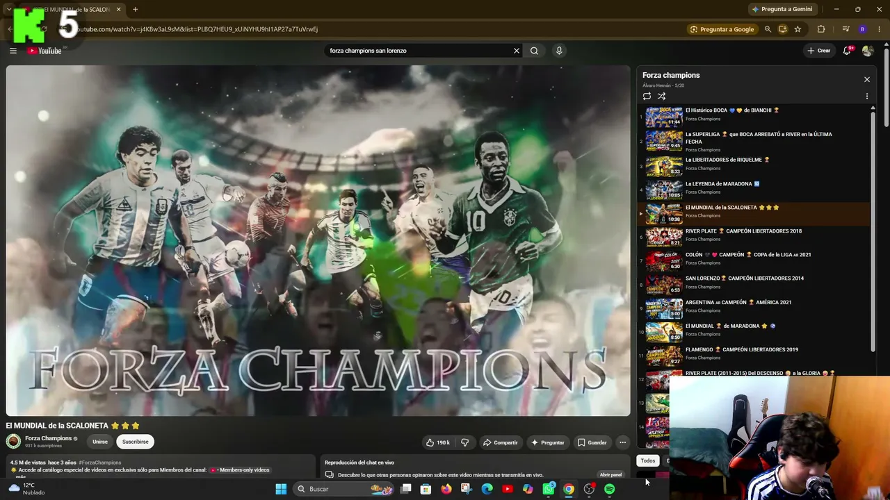Open a new browser tab
The image size is (890, 500).
(x=135, y=9)
